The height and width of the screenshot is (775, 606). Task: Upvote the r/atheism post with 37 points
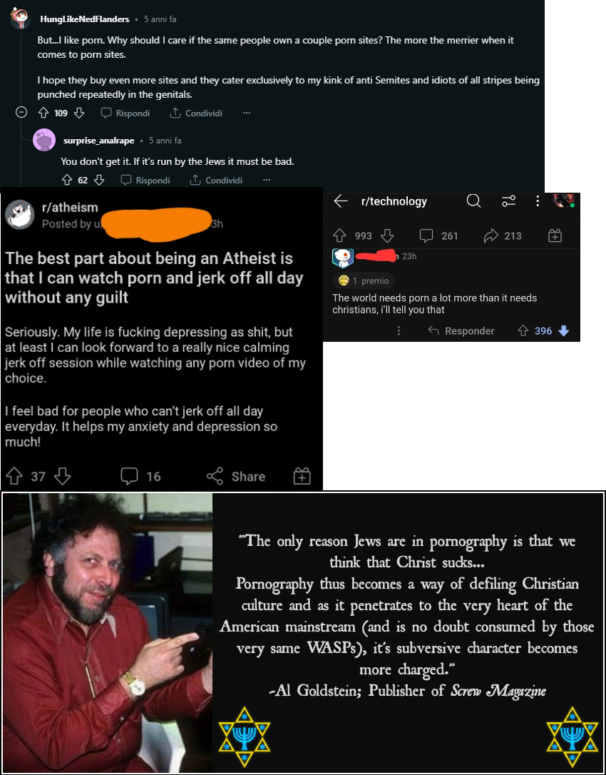click(x=14, y=477)
